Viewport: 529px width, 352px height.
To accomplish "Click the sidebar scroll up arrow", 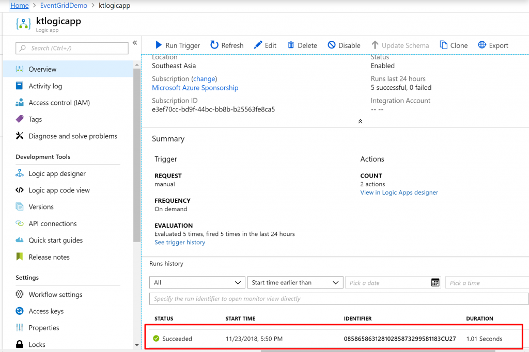I will pyautogui.click(x=136, y=65).
